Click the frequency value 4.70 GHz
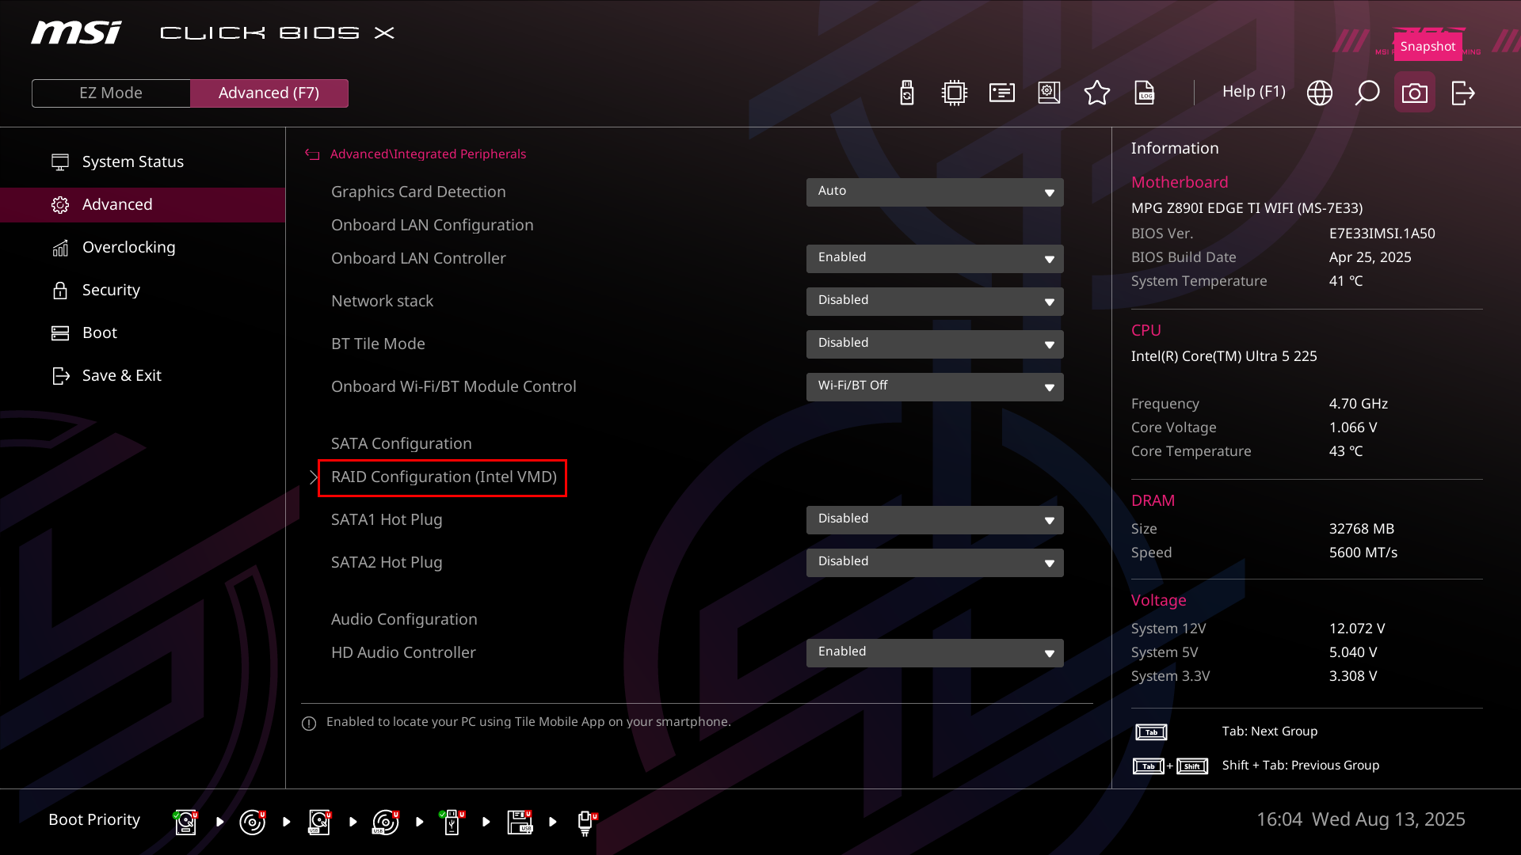Screen dimensions: 1521x855 coord(1359,405)
